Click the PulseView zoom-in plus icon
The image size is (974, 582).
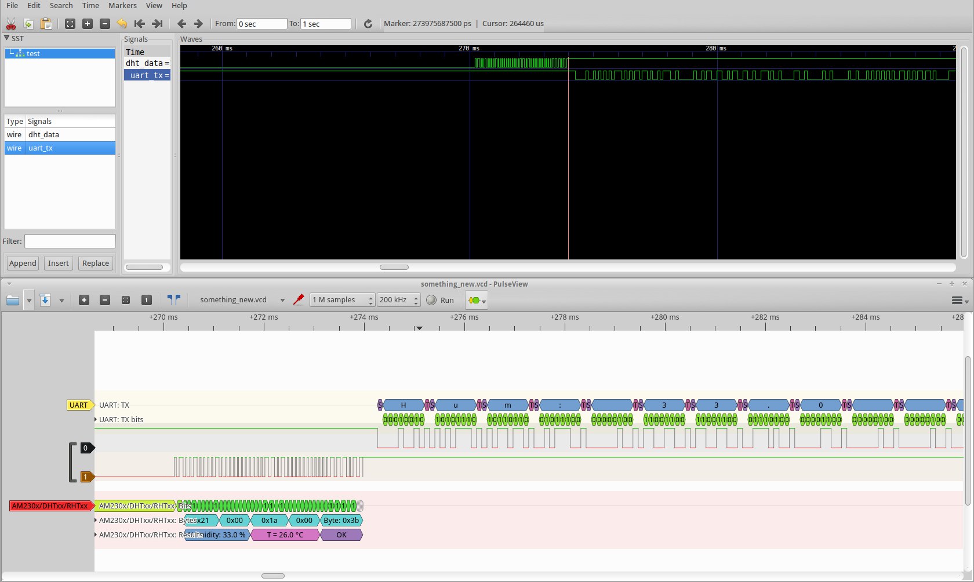(x=84, y=300)
